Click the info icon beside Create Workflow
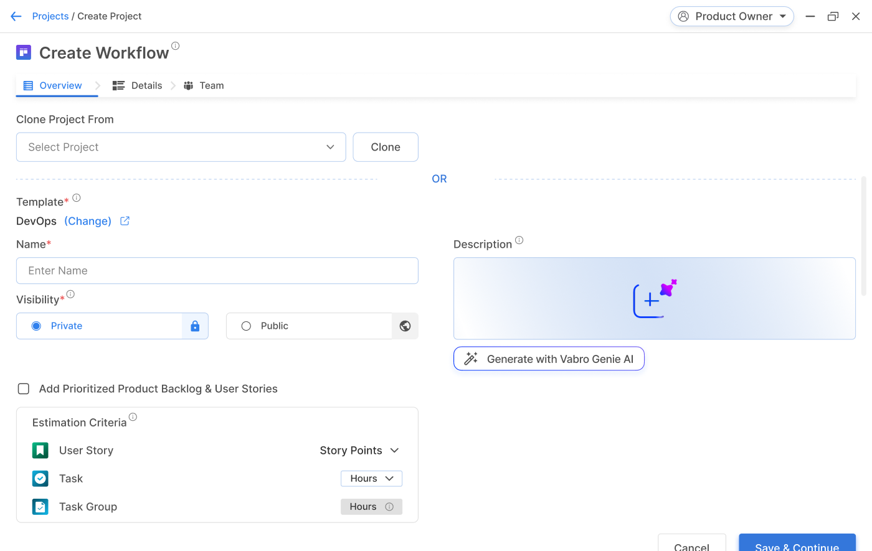This screenshot has height=551, width=872. point(176,45)
